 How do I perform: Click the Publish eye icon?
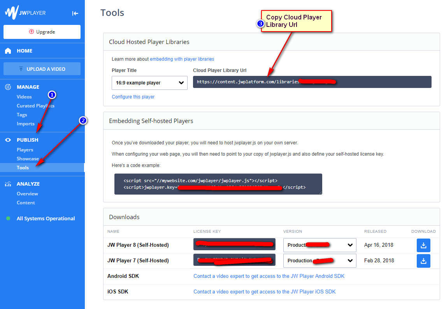(8, 140)
